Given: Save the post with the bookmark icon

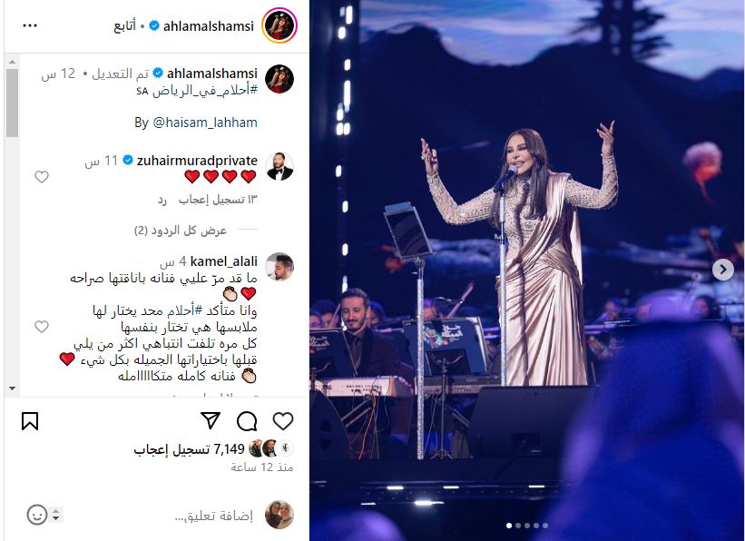Looking at the screenshot, I should [x=30, y=421].
